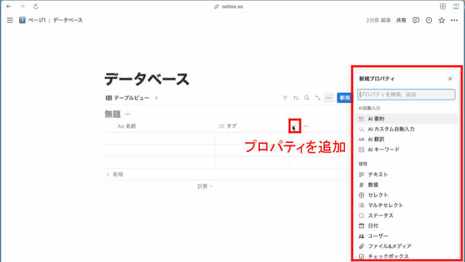Select the マルチセレクト property type
465x262 pixels.
[x=407, y=205]
